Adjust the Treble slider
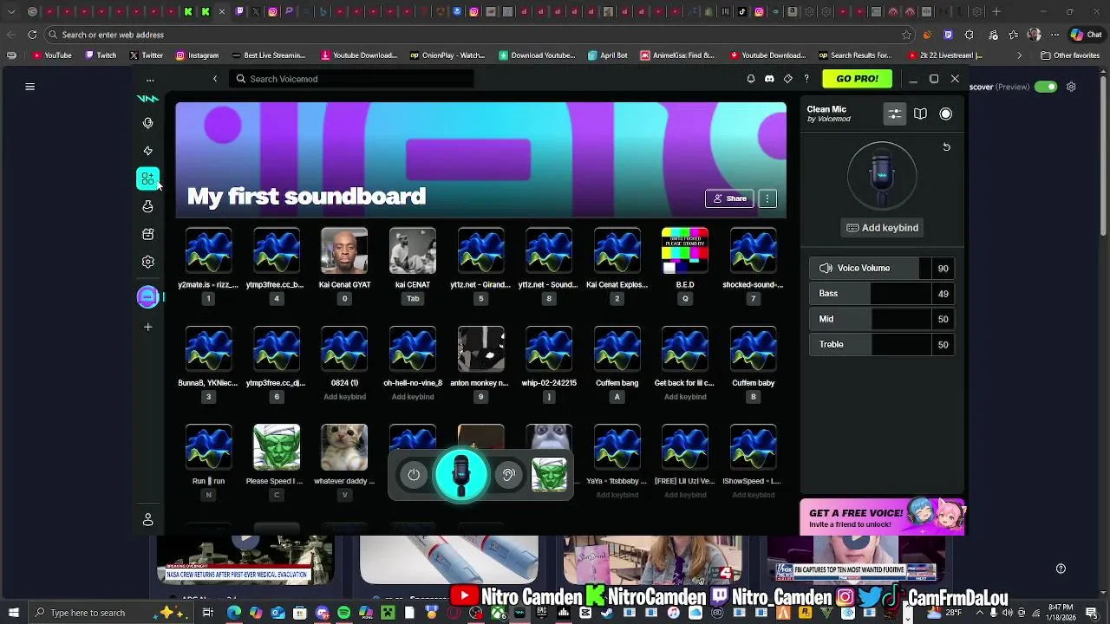1110x624 pixels. [x=882, y=345]
